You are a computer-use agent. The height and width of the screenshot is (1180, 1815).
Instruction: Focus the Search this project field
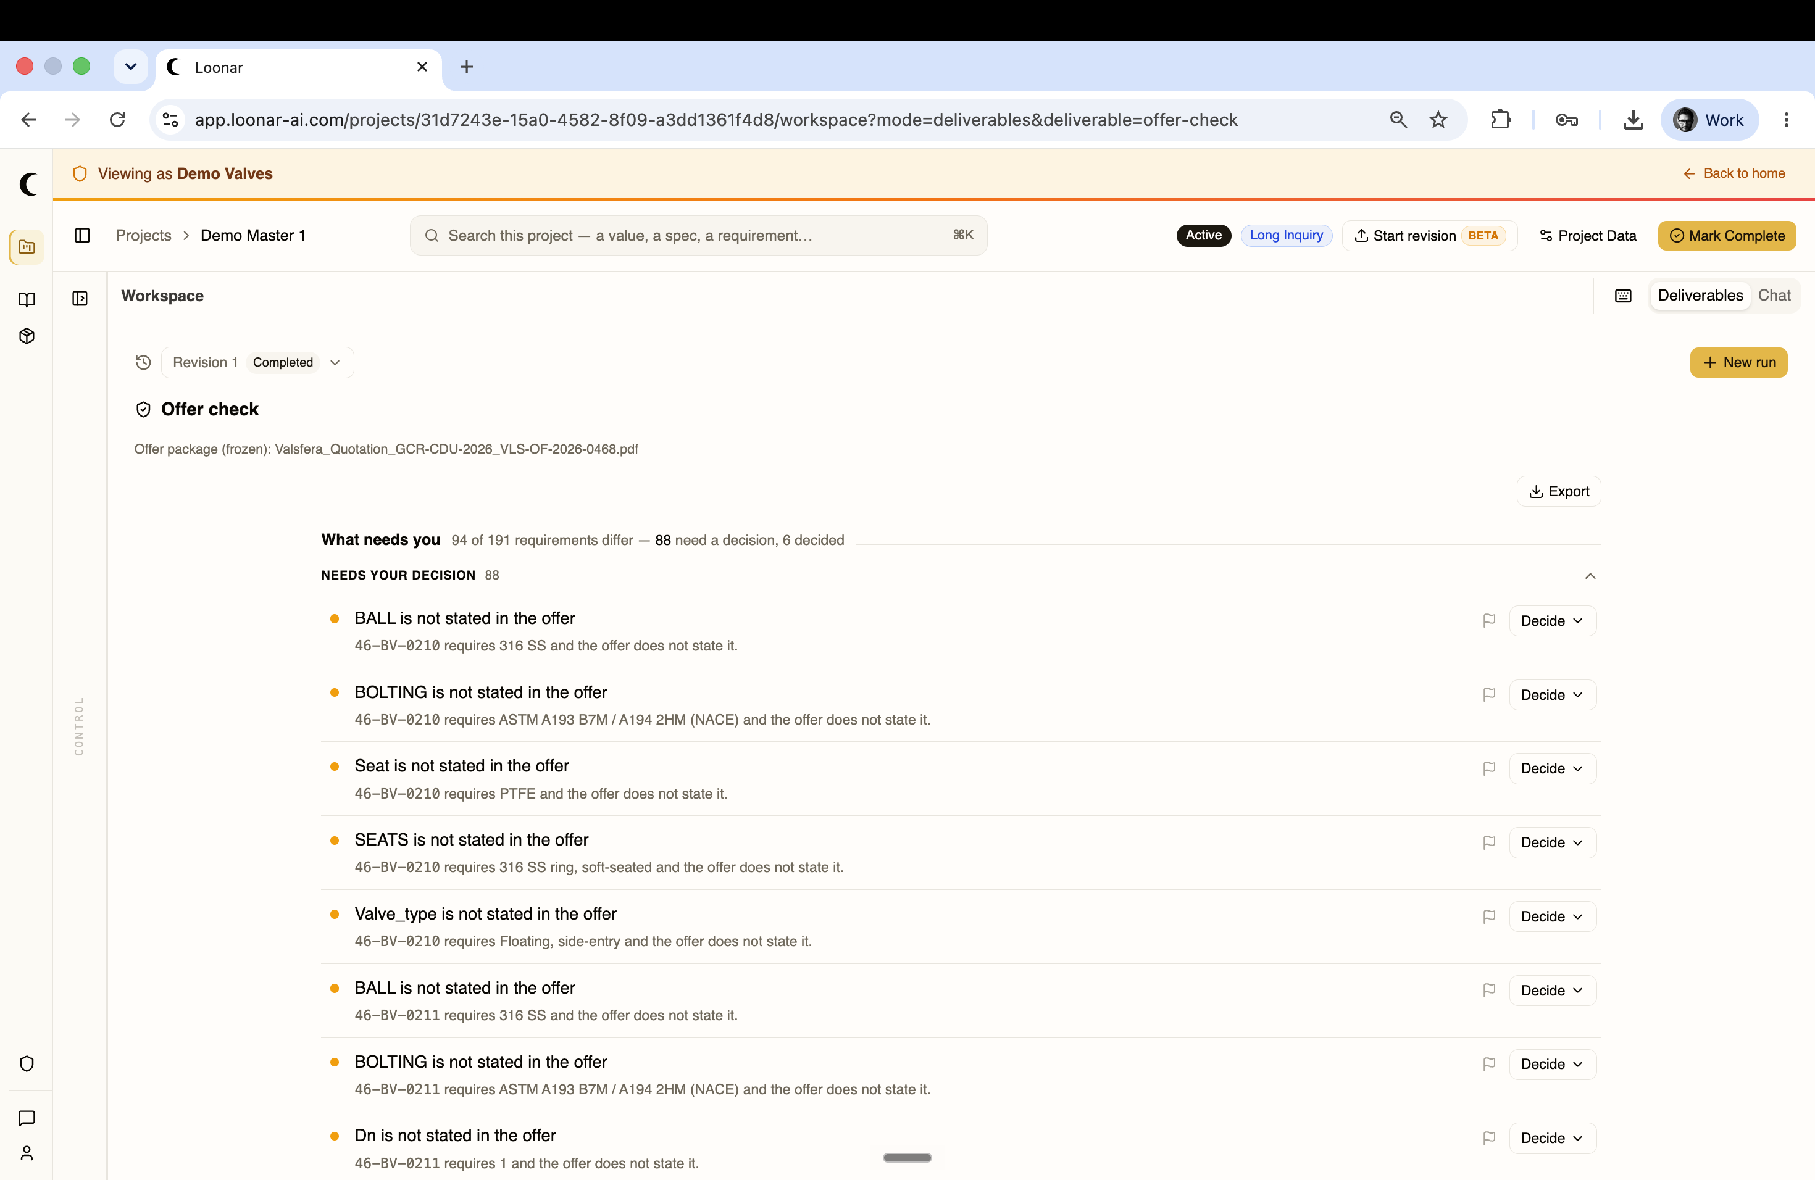[698, 236]
